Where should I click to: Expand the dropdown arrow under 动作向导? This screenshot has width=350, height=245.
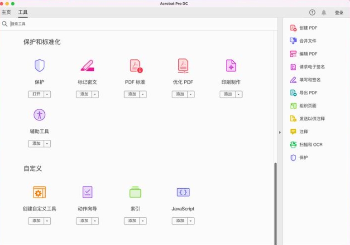95,221
